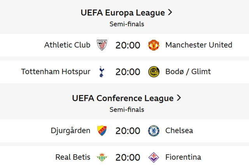Click the Djurgården shield crest
249x167 pixels.
coord(102,131)
